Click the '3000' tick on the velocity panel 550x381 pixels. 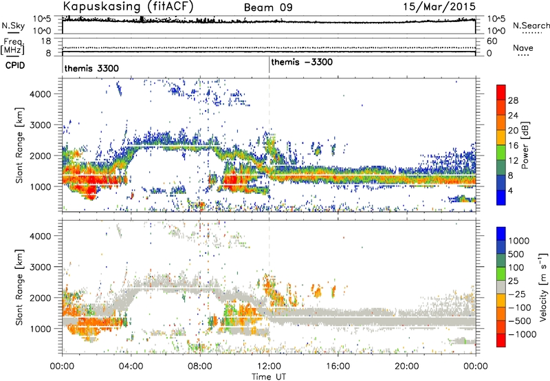(x=41, y=267)
